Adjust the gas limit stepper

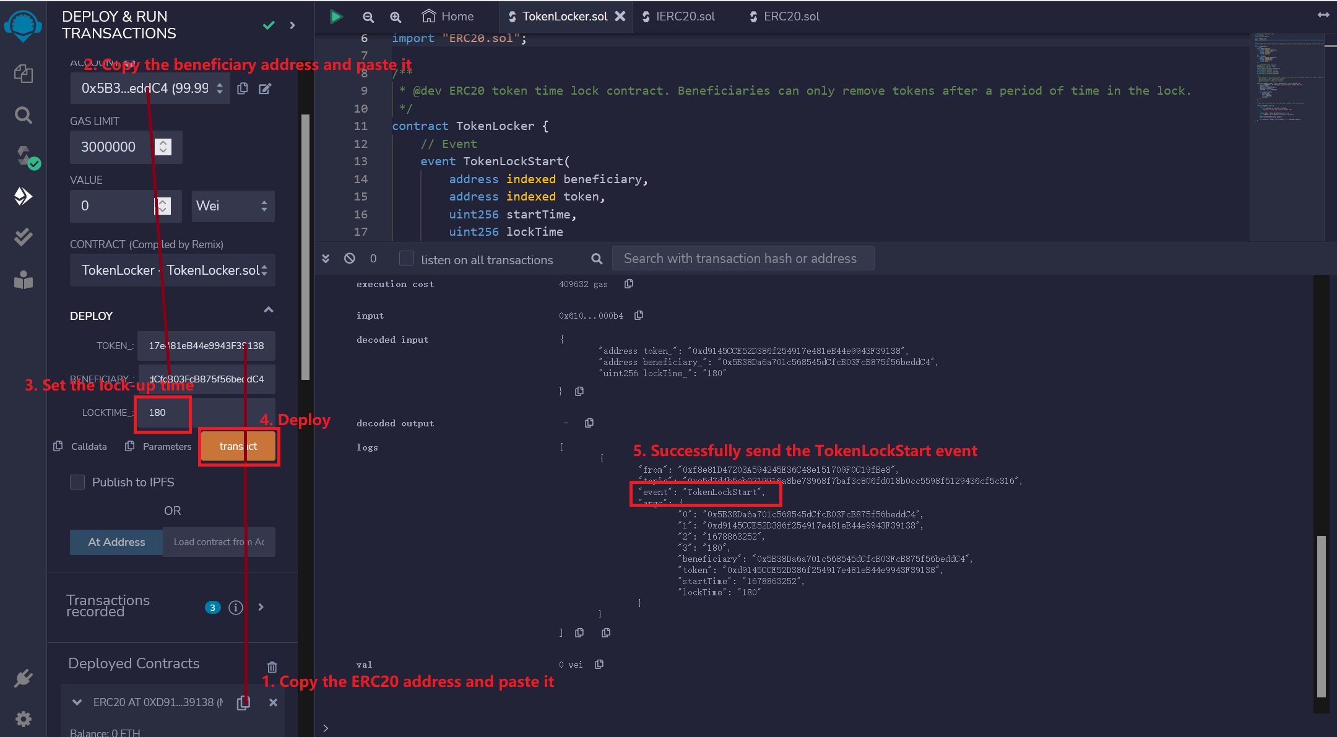tap(163, 147)
